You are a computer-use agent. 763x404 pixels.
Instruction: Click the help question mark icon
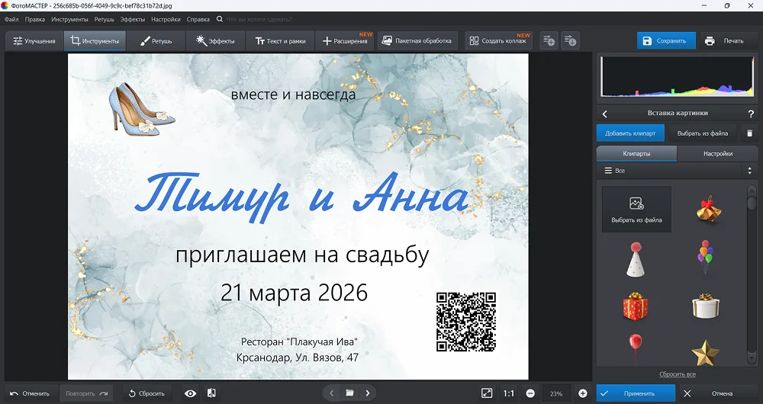coord(751,114)
